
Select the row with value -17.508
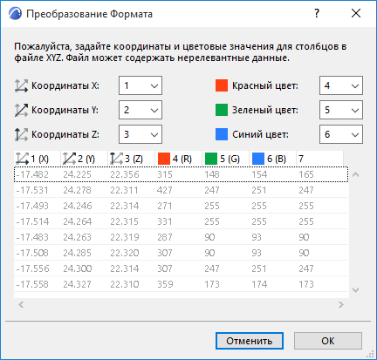tap(181, 253)
